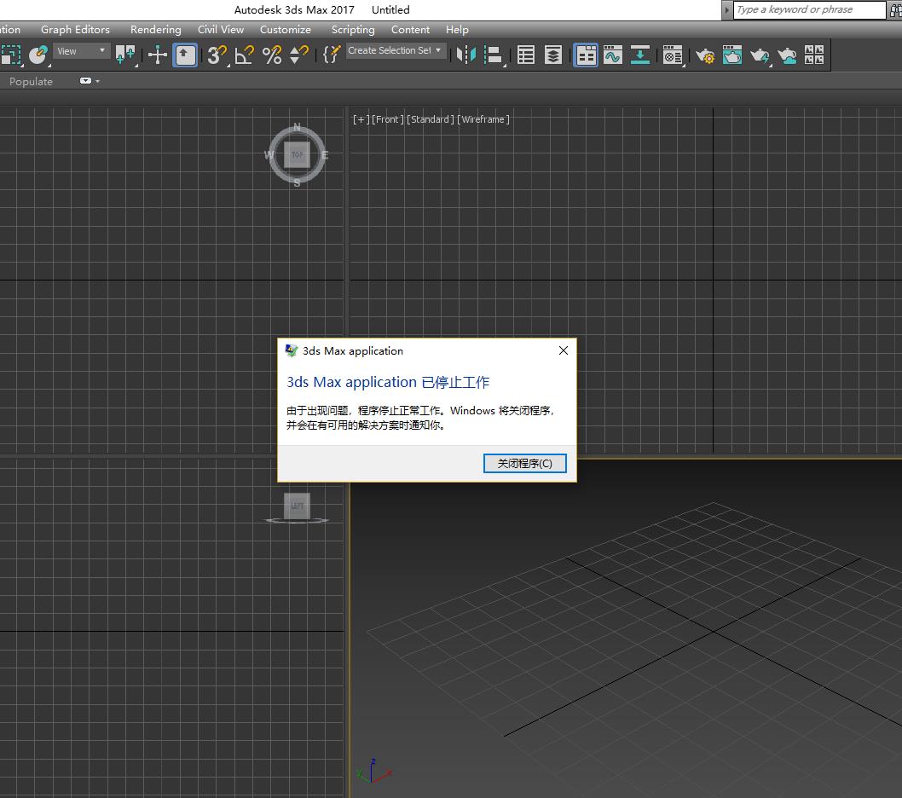Click the 3ds Max icon in dialog title
This screenshot has width=902, height=798.
(292, 350)
